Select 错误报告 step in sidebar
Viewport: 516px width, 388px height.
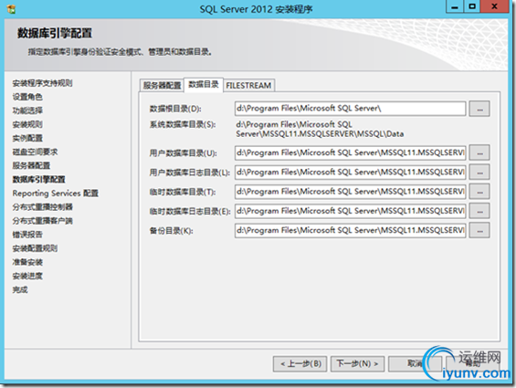(27, 235)
